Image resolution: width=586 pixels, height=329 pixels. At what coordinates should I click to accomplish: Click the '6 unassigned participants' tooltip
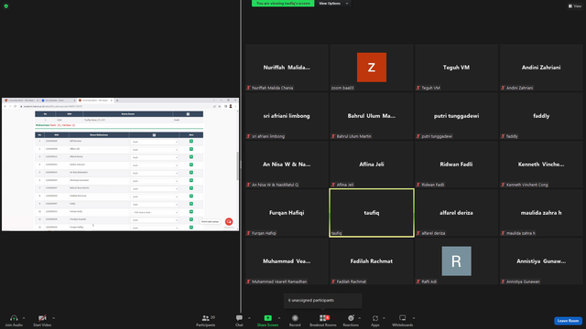pyautogui.click(x=323, y=301)
